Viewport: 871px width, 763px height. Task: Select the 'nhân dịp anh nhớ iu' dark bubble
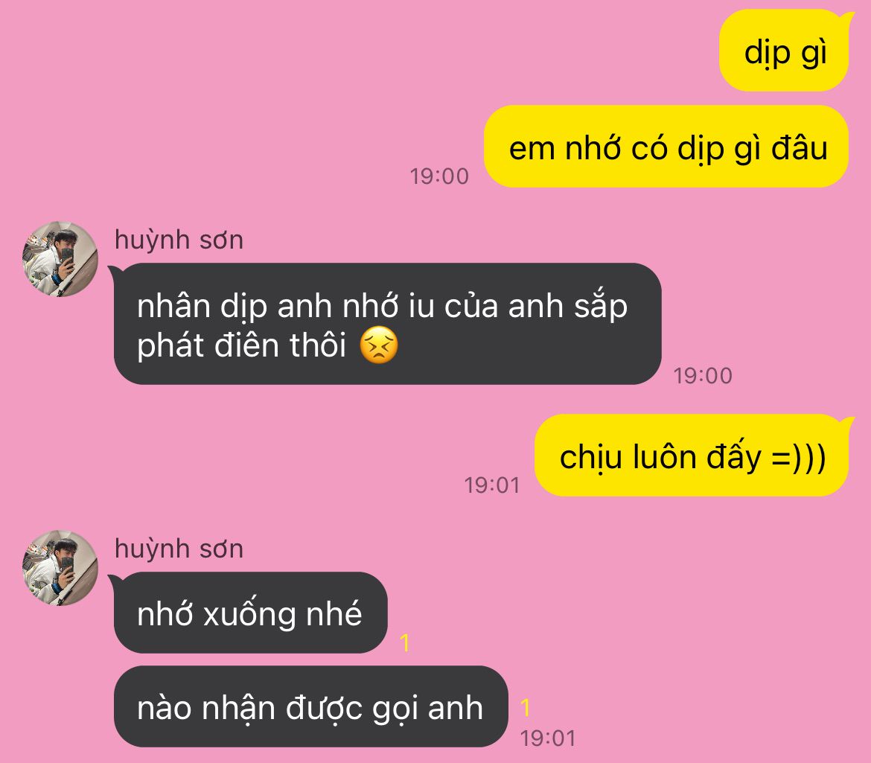tap(387, 325)
